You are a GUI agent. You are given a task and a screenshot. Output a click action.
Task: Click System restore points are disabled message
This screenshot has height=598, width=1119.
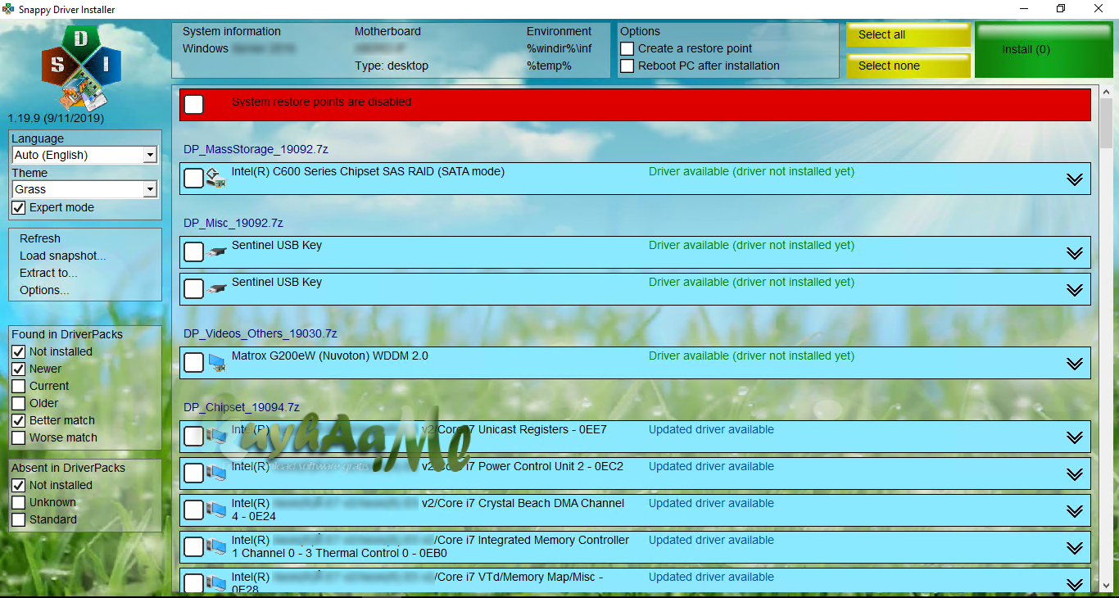tap(322, 102)
